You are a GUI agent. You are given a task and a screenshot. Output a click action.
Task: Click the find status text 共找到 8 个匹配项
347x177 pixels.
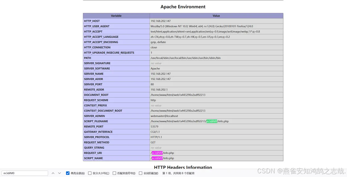pos(184,173)
